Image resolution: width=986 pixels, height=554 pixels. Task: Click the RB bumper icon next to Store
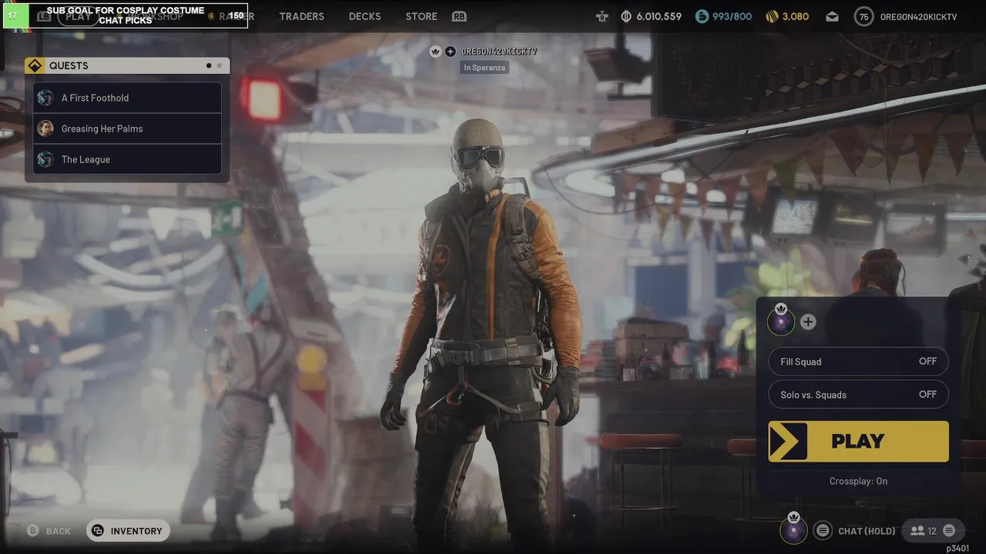pos(459,16)
